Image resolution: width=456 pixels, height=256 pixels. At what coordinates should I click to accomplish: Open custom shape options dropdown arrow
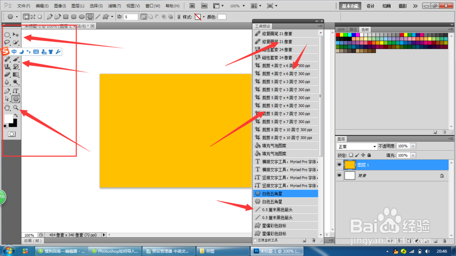point(112,17)
